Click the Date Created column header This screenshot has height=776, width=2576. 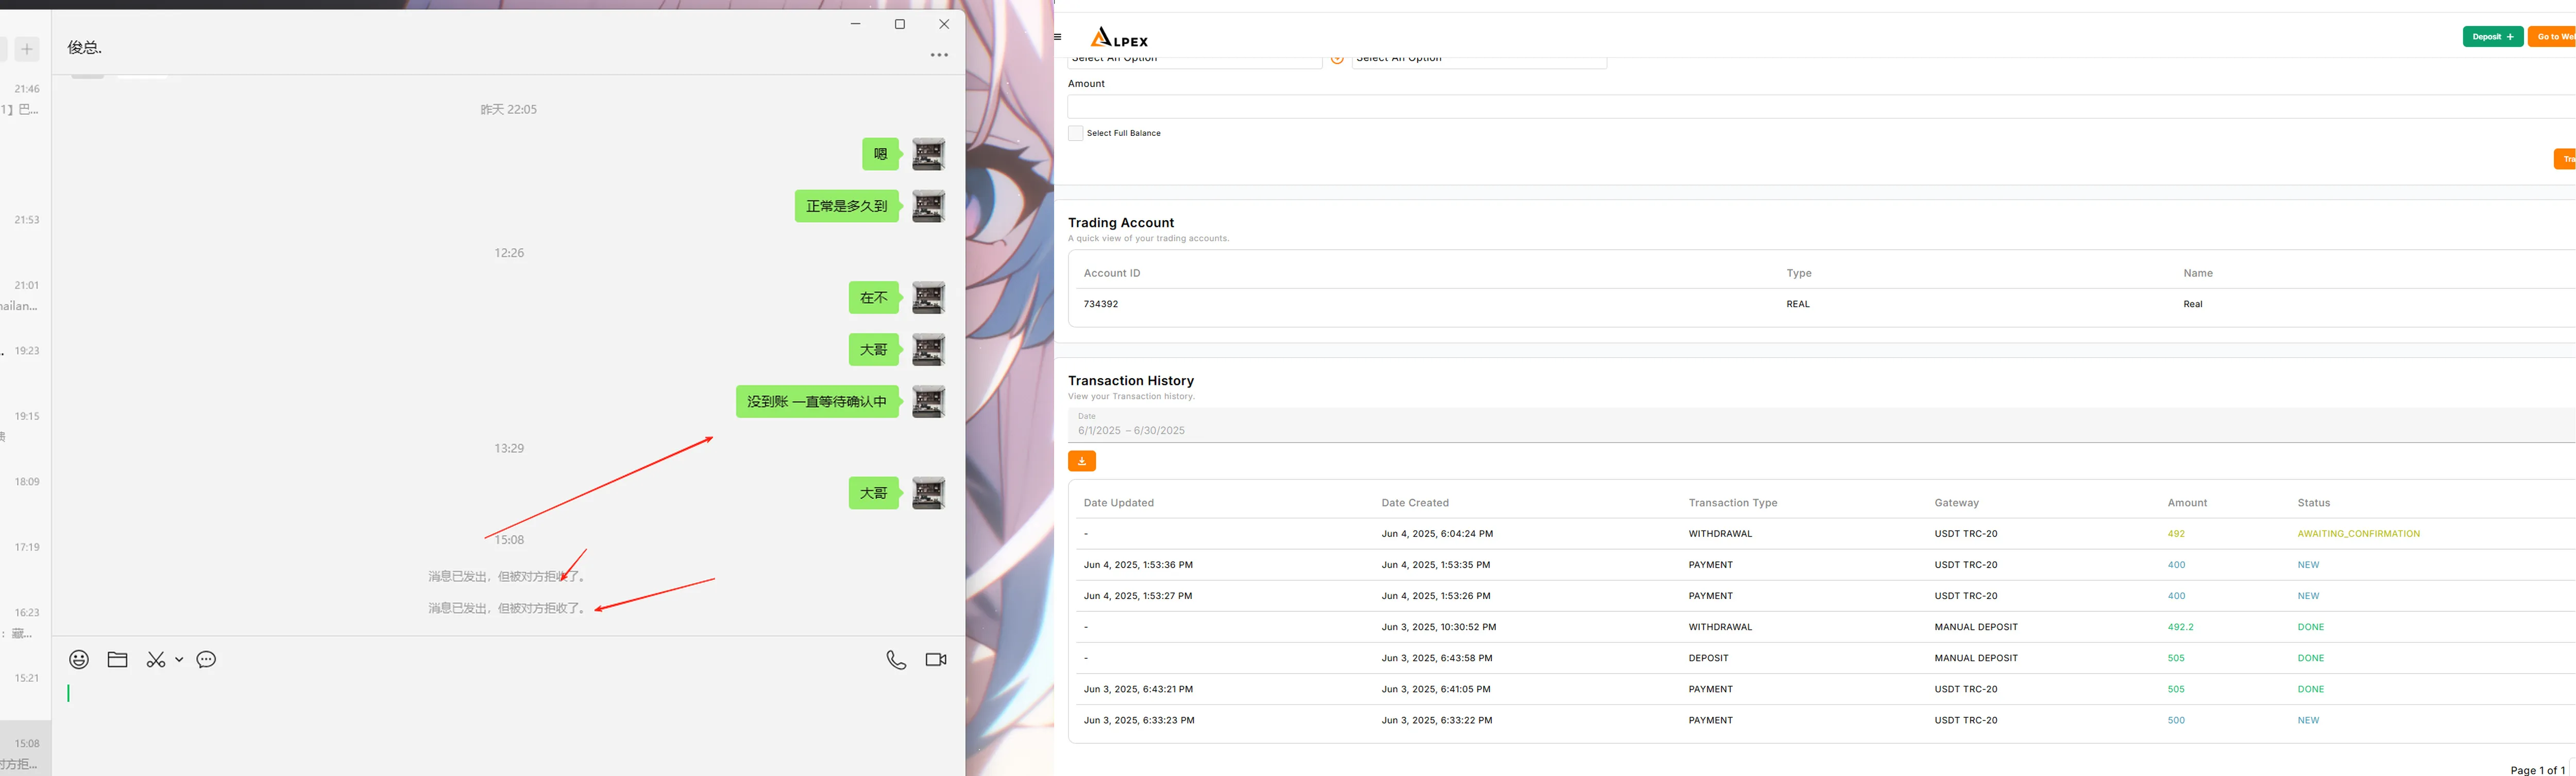coord(1415,502)
